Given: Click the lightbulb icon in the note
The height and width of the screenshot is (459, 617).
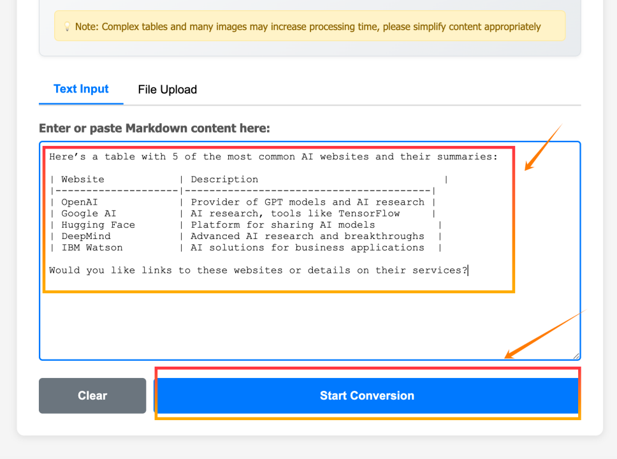Looking at the screenshot, I should point(68,27).
